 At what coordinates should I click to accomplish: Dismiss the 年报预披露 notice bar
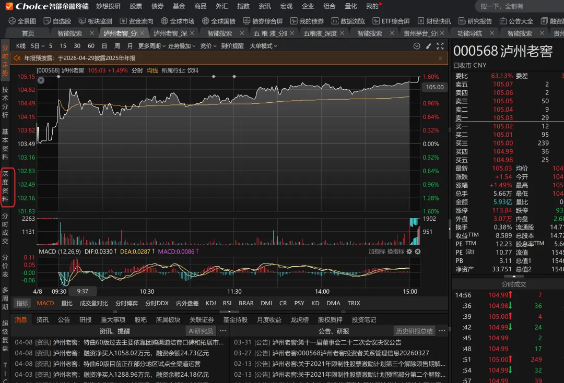(x=440, y=58)
